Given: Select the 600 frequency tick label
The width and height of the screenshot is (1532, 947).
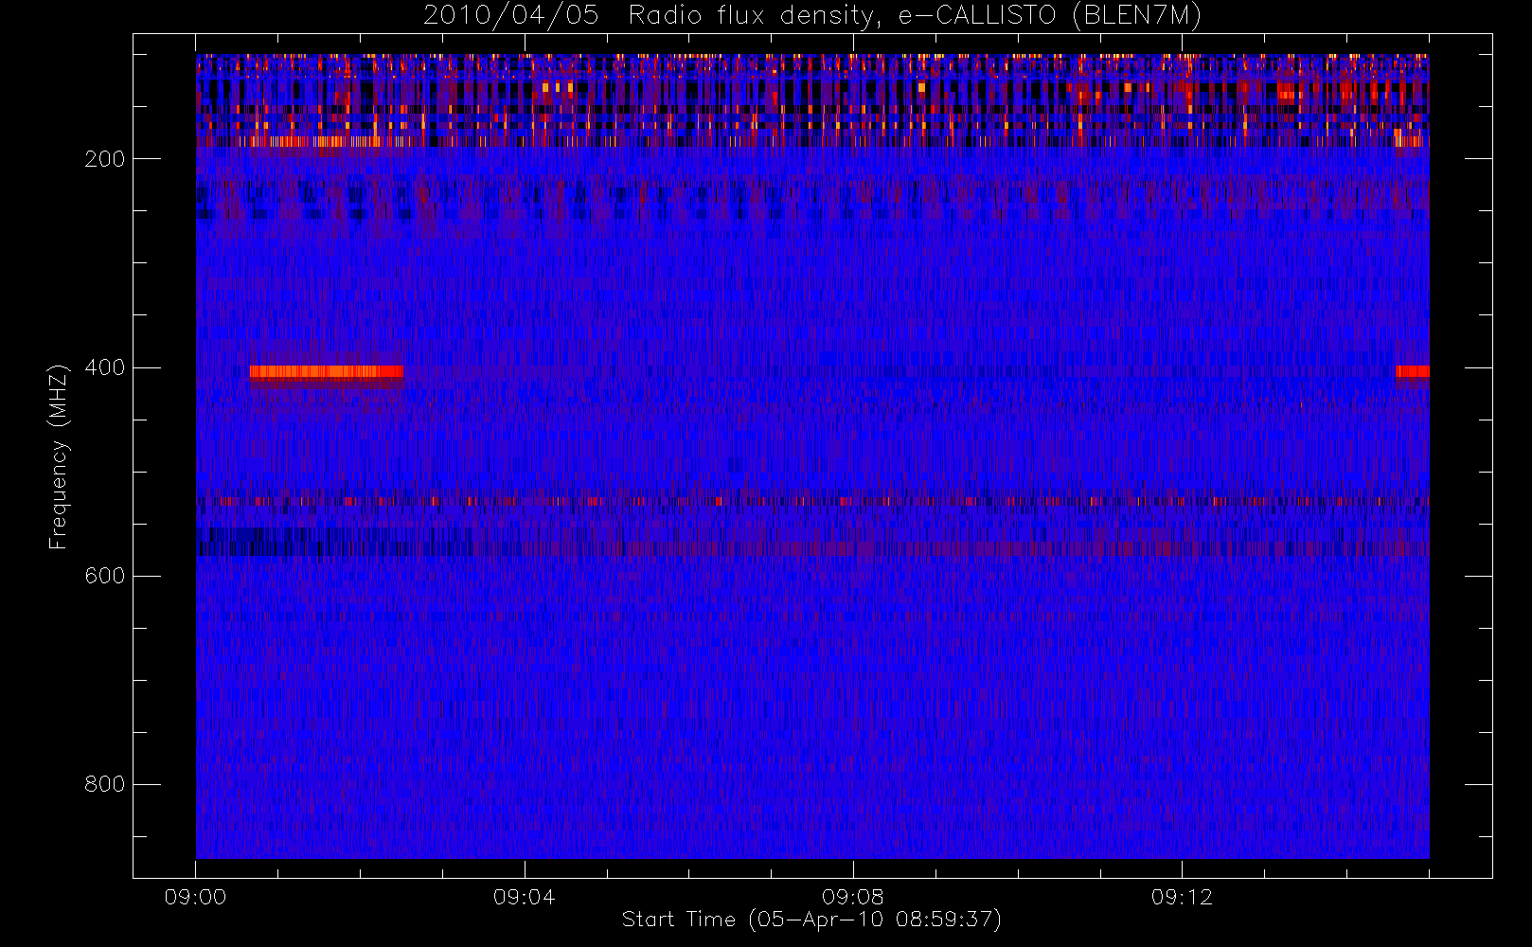Looking at the screenshot, I should [x=104, y=576].
